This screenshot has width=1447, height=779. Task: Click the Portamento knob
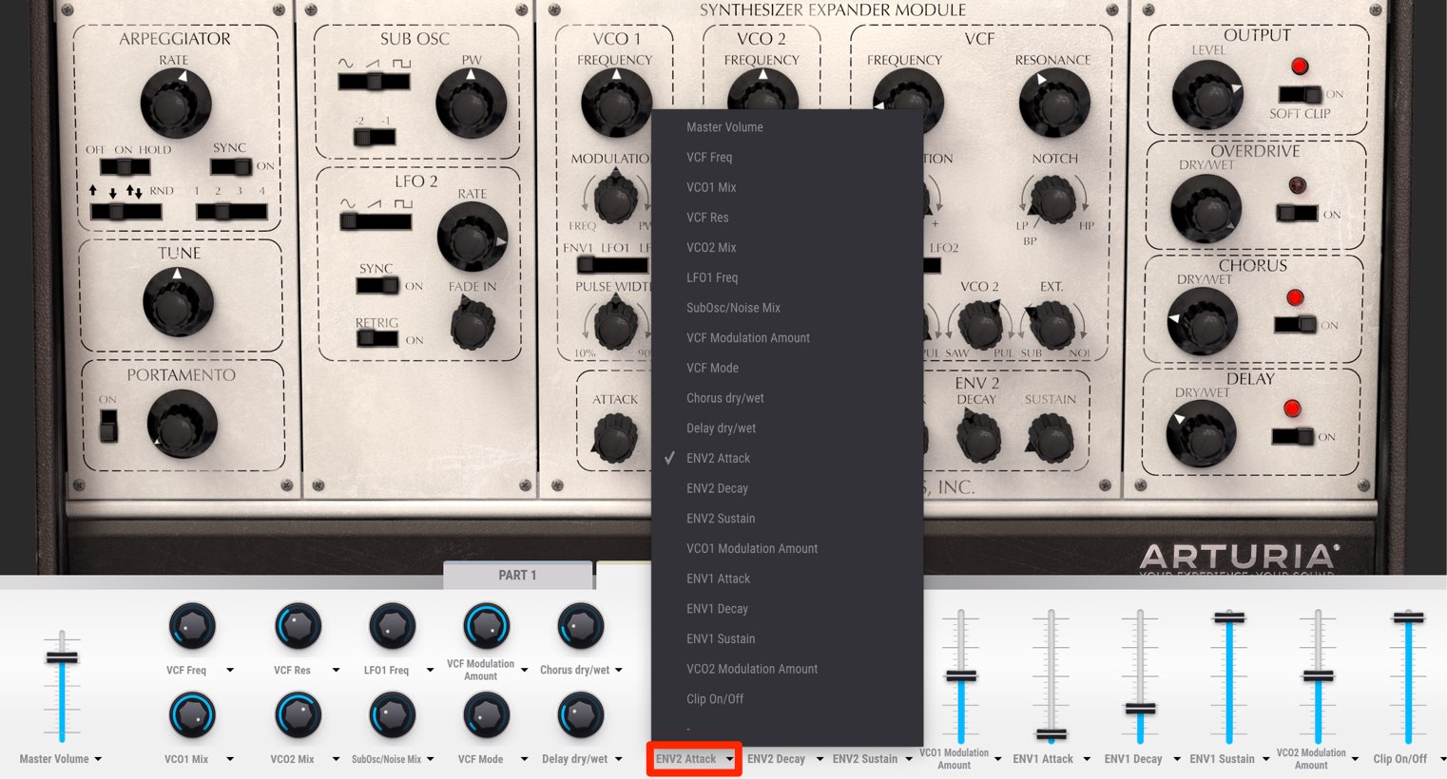[x=183, y=424]
